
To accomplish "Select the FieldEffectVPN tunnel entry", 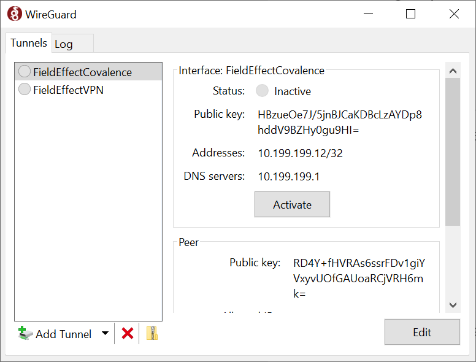I will 88,90.
